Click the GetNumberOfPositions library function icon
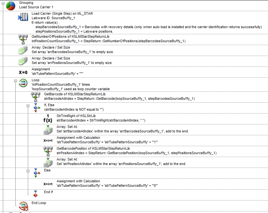The width and height of the screenshot is (268, 213). pos(23,39)
